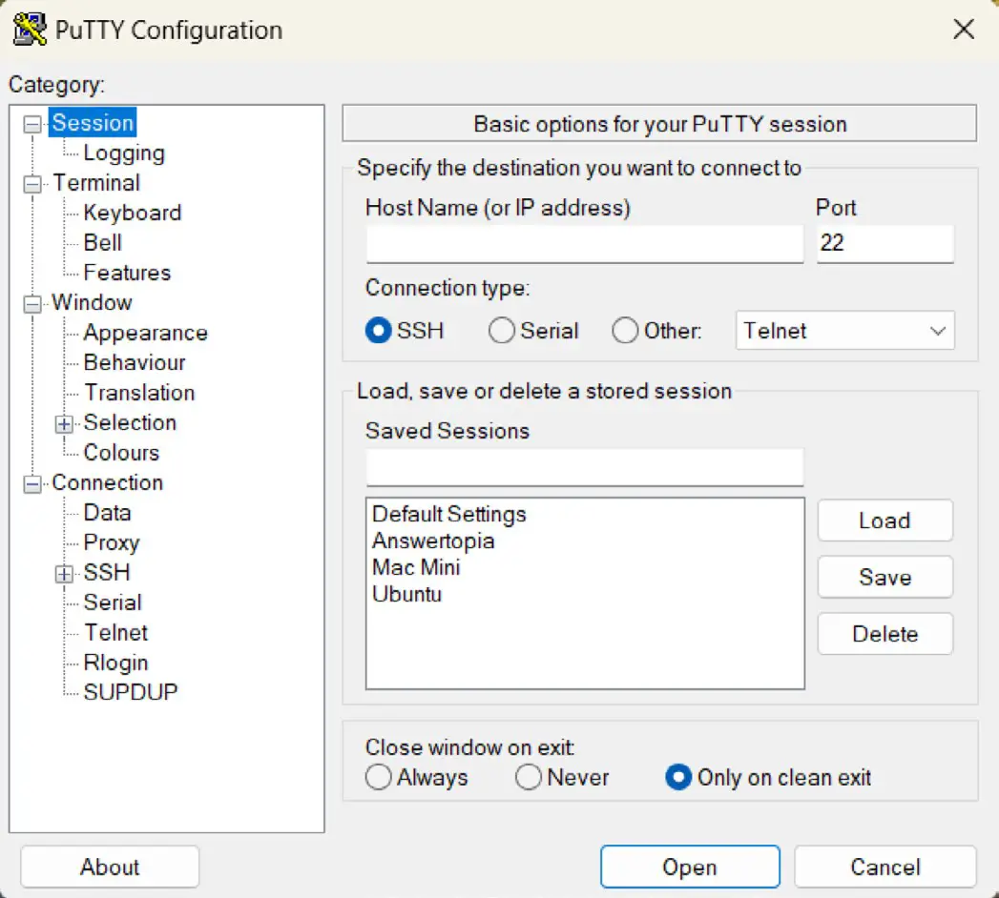Image resolution: width=999 pixels, height=898 pixels.
Task: Click the Cancel button
Action: click(885, 867)
